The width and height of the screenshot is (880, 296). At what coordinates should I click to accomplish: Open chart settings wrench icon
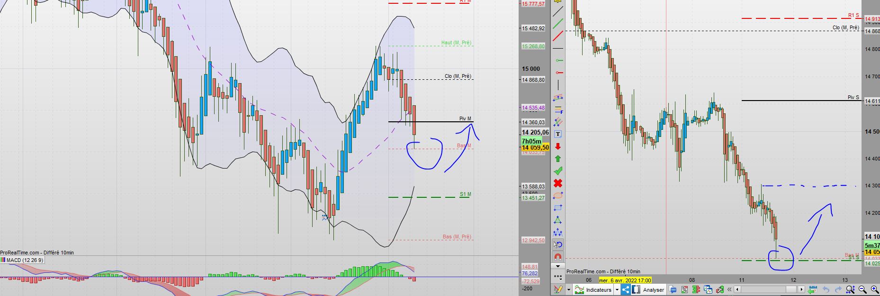[719, 289]
